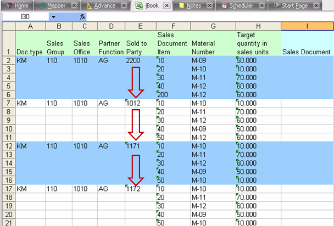The width and height of the screenshot is (334, 226).
Task: Open the Mapper tab
Action: [x=55, y=5]
